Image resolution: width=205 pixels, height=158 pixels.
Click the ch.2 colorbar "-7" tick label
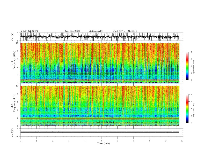click(191, 123)
